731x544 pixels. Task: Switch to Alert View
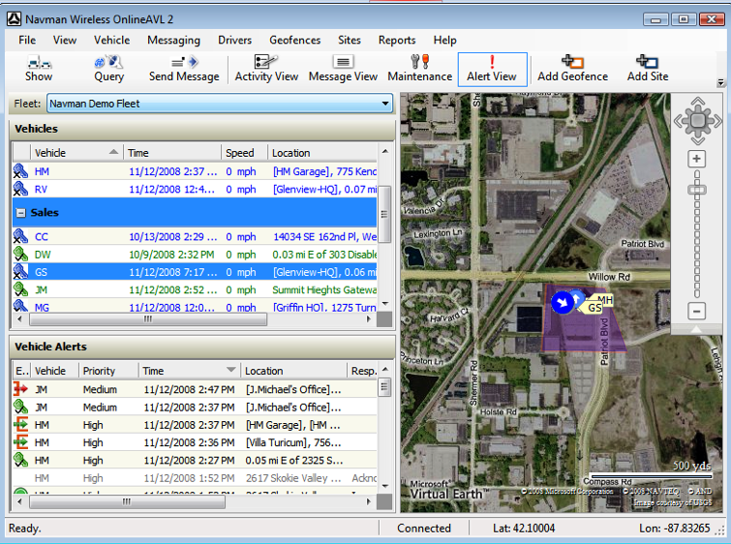point(492,69)
